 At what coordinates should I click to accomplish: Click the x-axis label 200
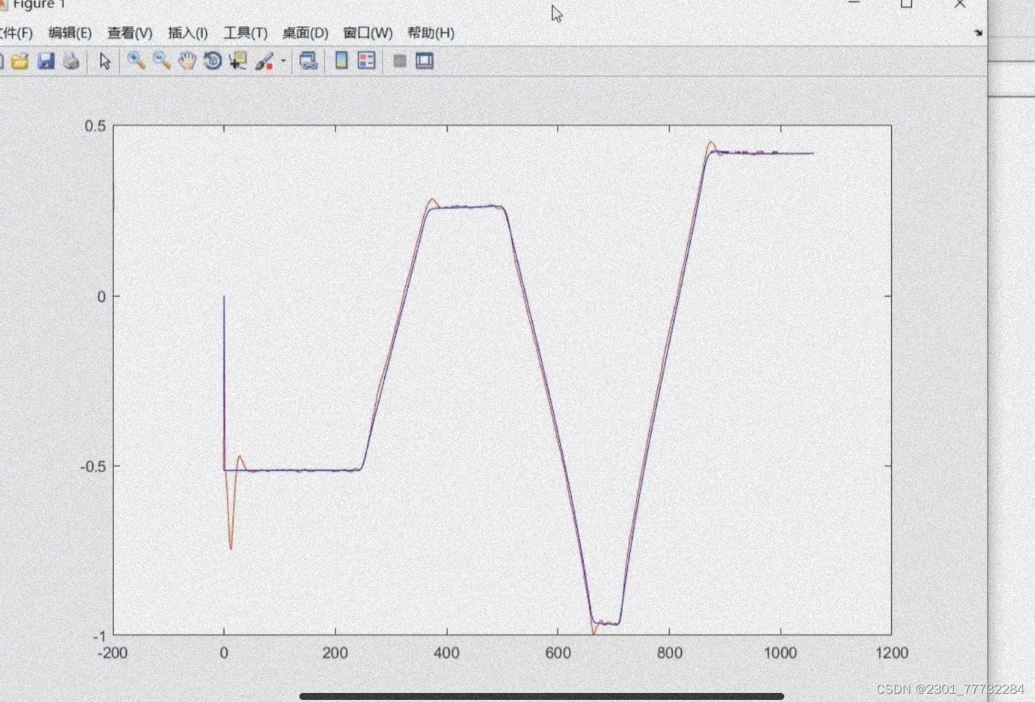coord(336,653)
